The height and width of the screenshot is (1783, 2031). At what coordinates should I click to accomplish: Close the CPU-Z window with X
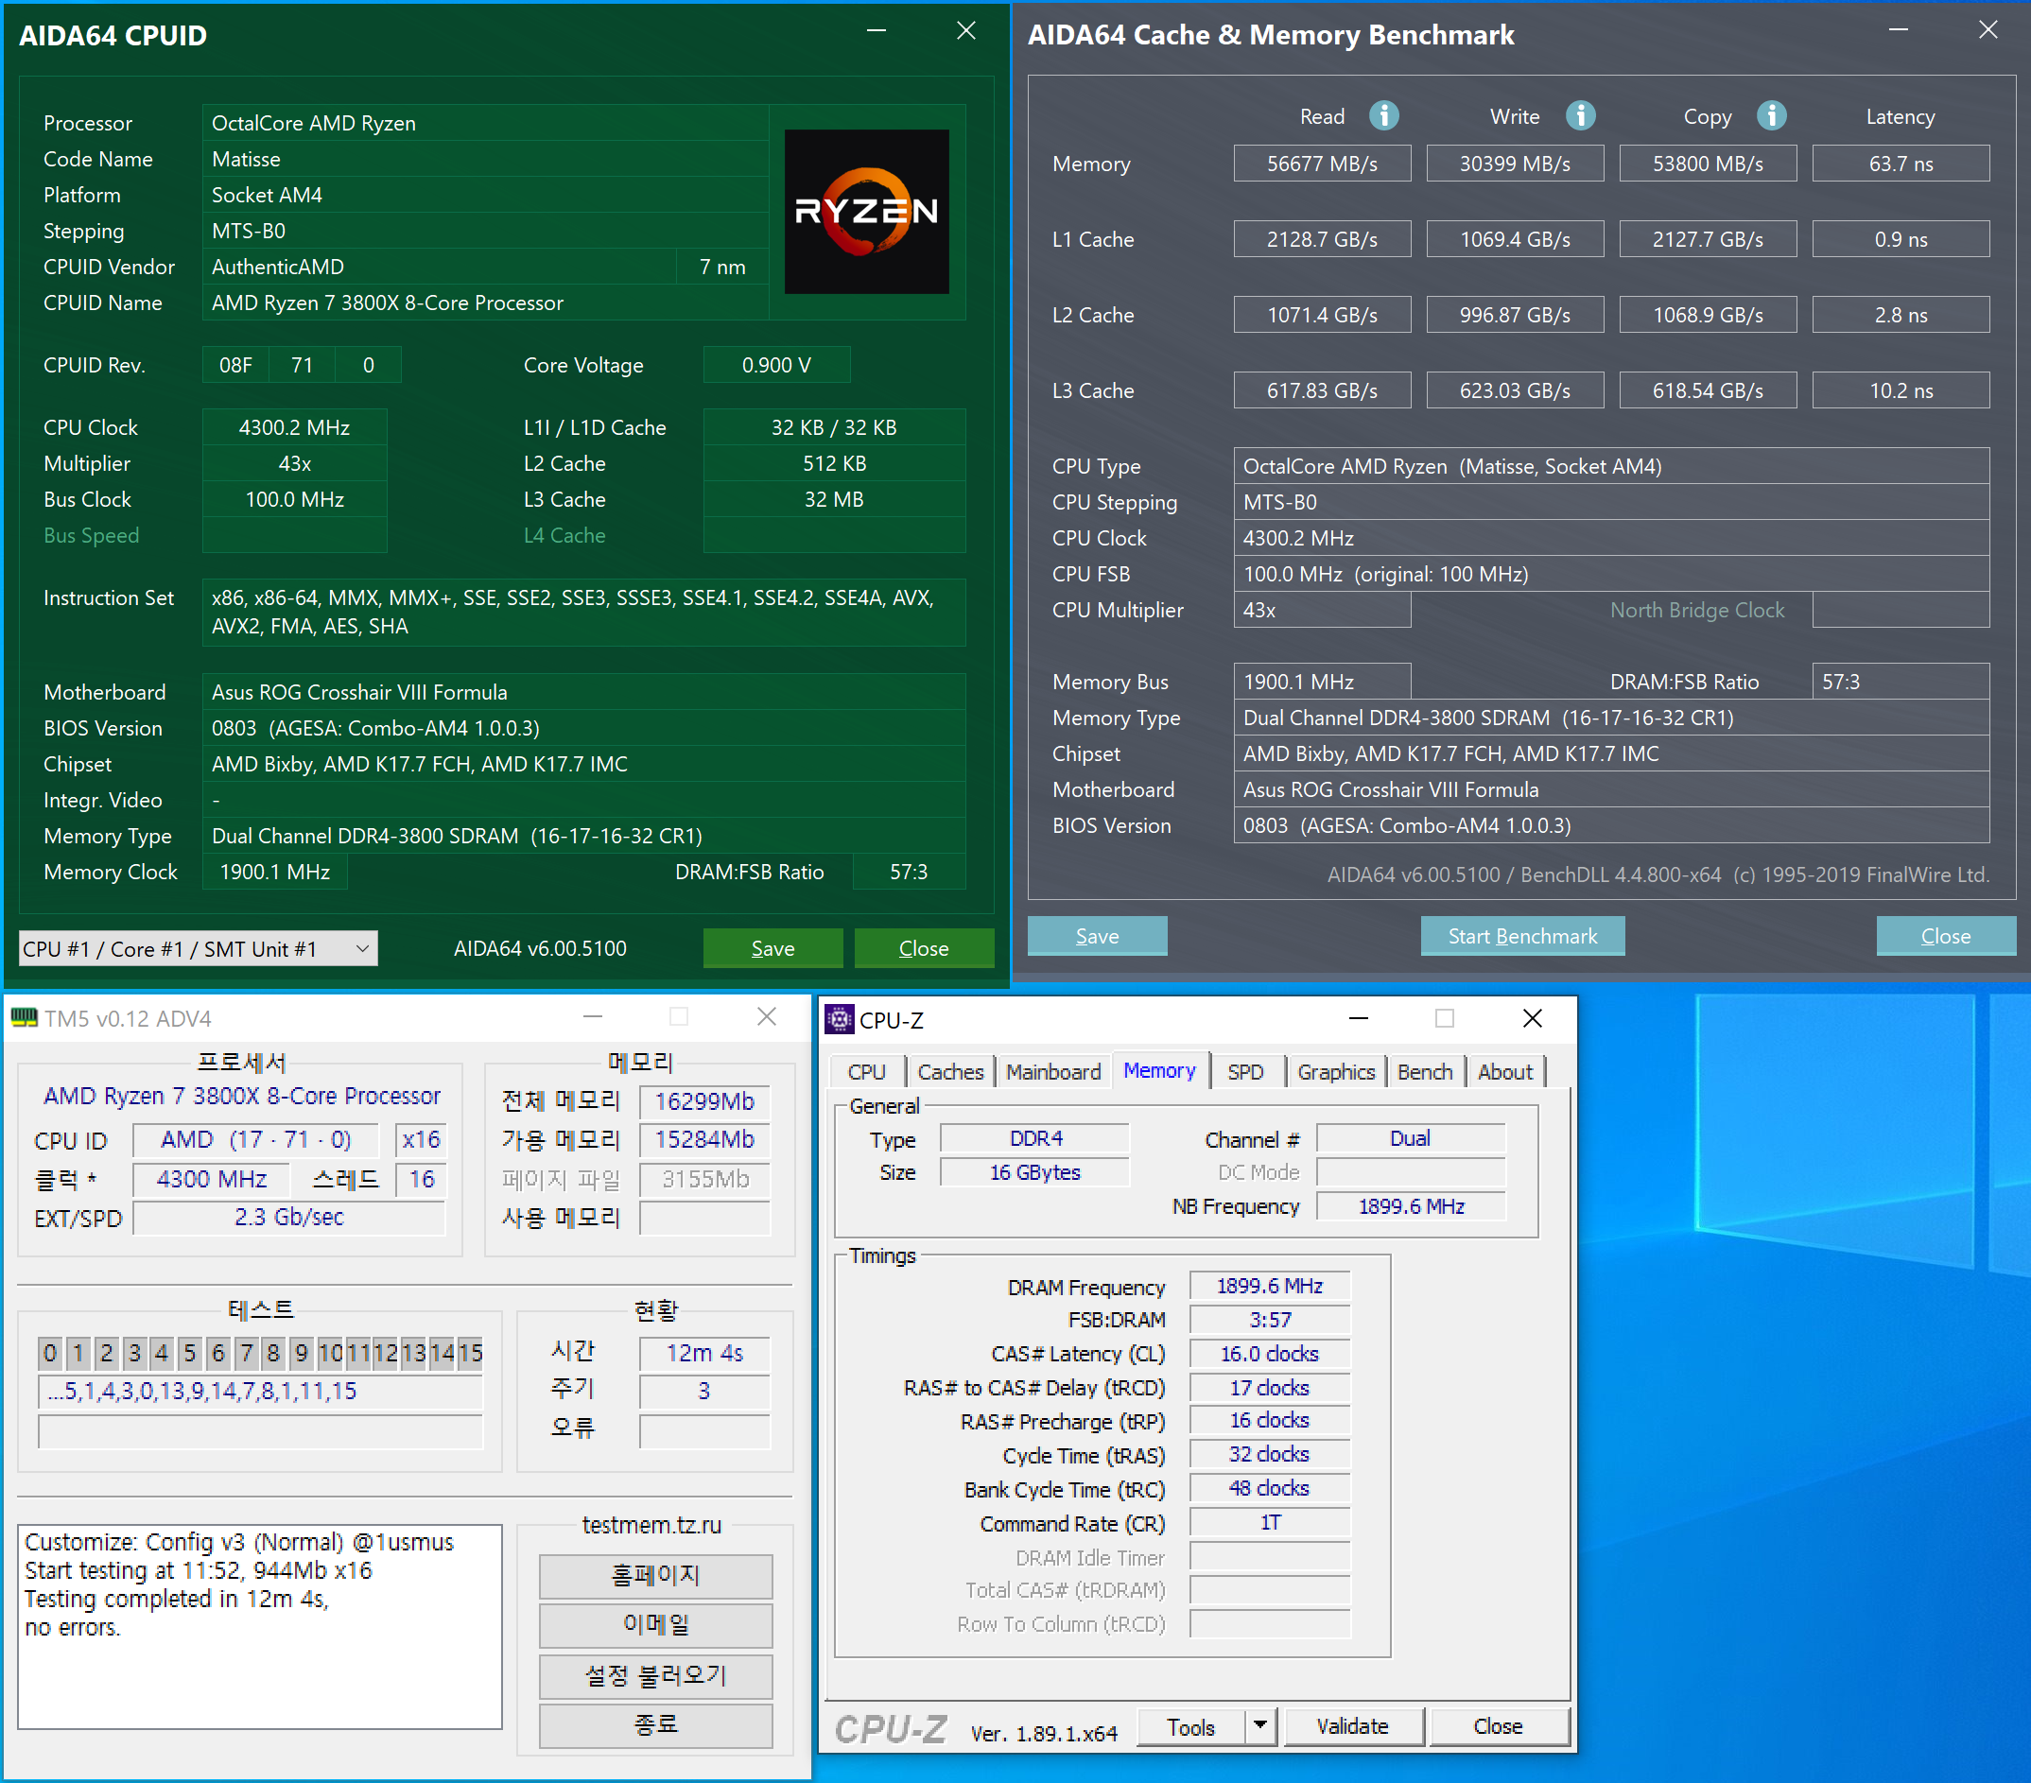coord(1532,1019)
